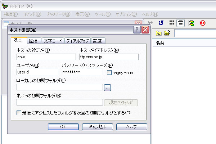The height and width of the screenshot is (144, 216).
Task: Go up one folder icon
Action: (x=158, y=33)
